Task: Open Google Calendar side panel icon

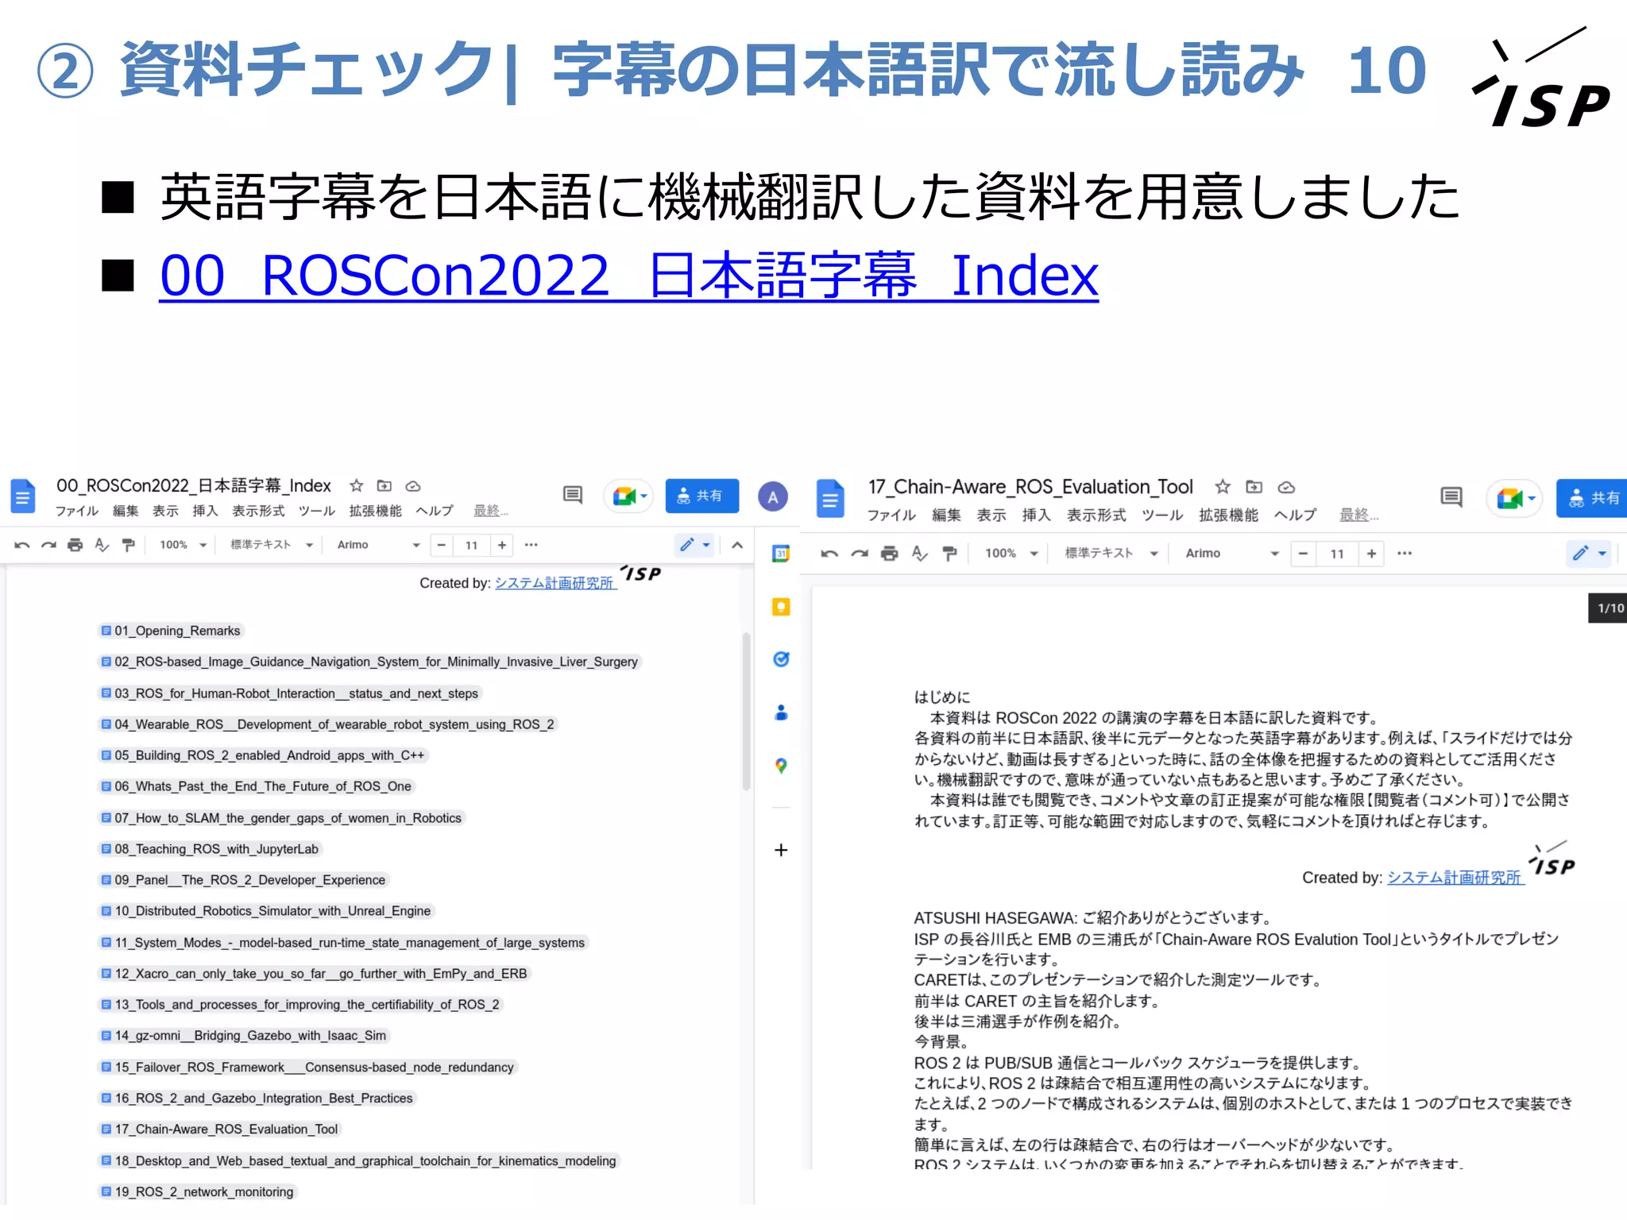Action: pos(781,554)
